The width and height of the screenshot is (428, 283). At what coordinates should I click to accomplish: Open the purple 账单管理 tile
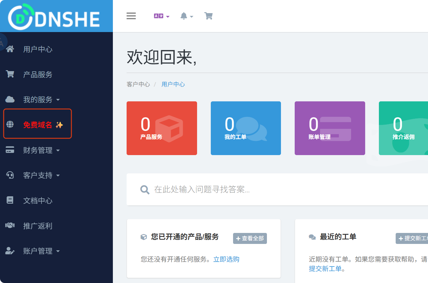pyautogui.click(x=330, y=128)
